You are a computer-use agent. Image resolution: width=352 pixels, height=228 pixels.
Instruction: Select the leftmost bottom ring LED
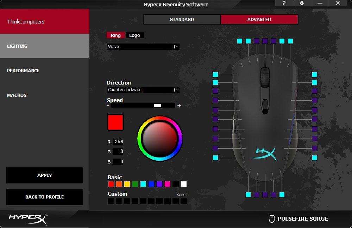[248, 195]
